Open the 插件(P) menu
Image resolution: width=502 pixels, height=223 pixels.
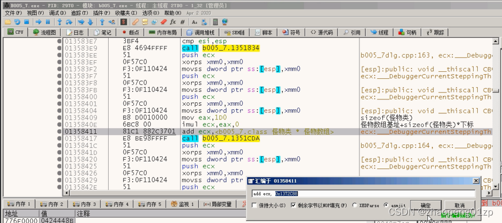pos(101,13)
